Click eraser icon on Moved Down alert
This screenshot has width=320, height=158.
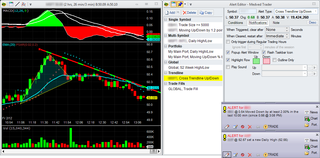click(227, 127)
